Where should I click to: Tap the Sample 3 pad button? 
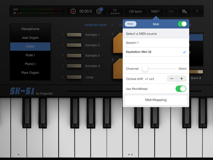(74, 56)
